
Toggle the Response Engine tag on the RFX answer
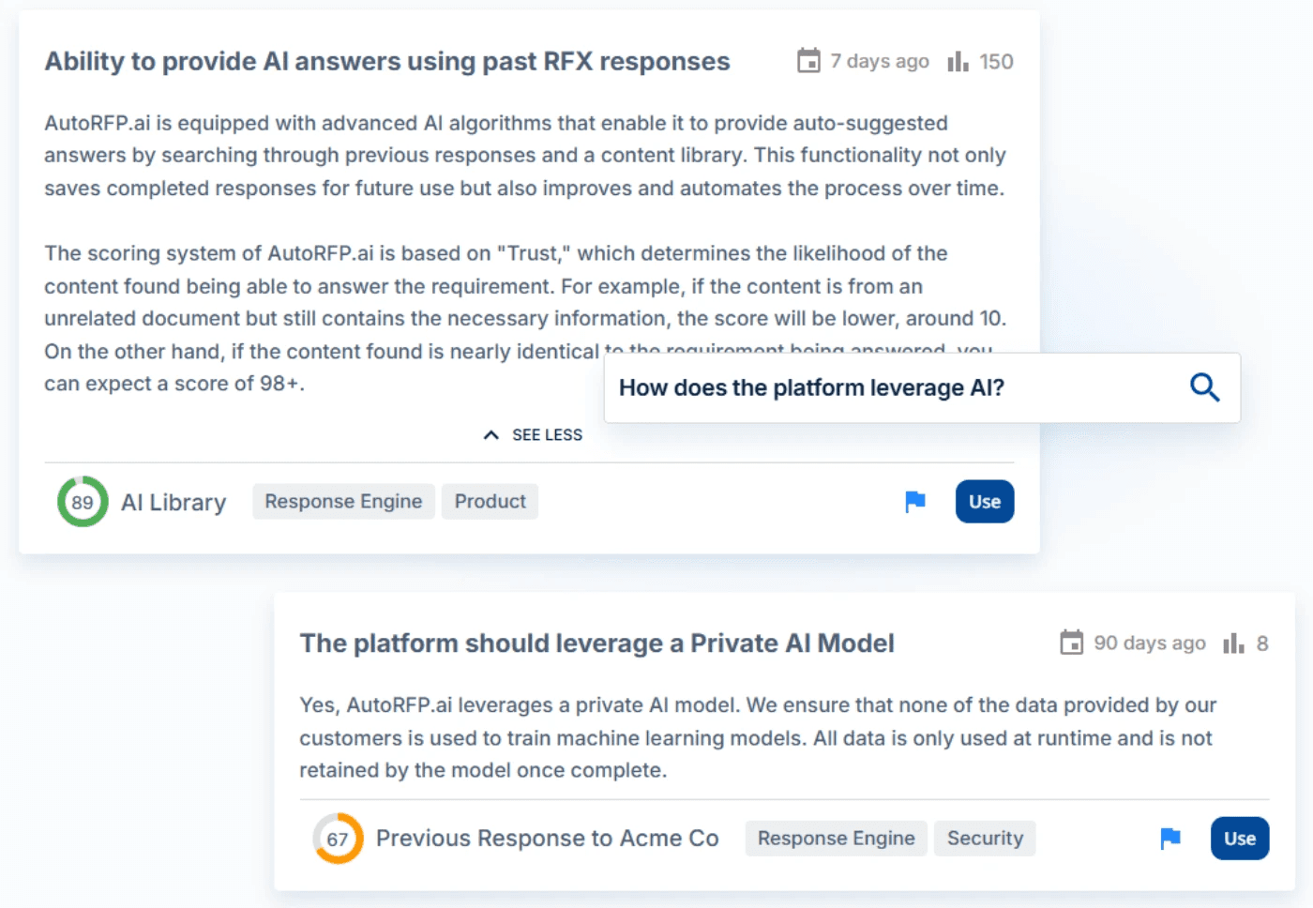(343, 501)
